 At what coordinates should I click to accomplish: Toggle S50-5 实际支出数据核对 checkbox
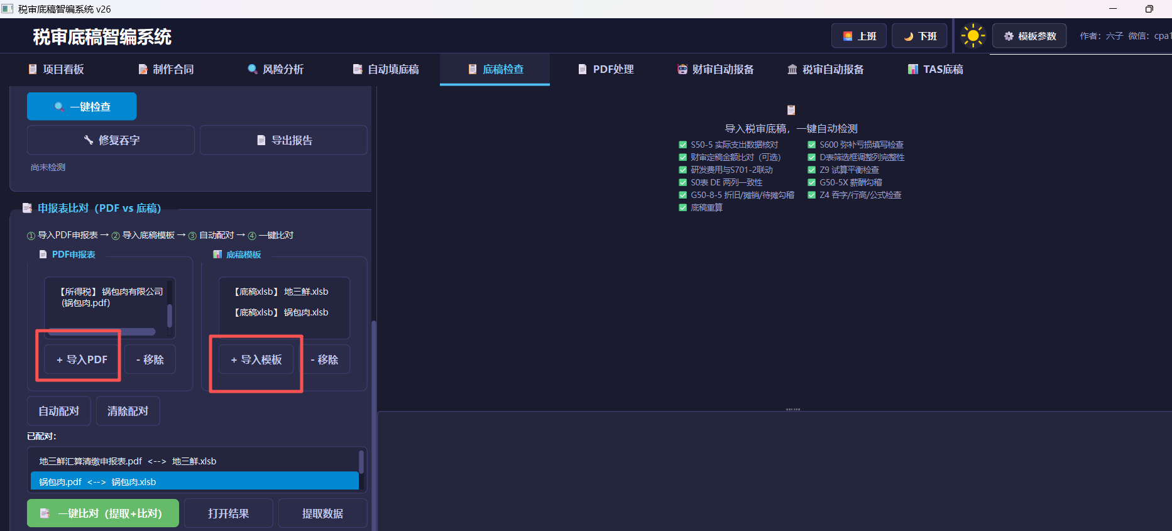[x=682, y=145]
